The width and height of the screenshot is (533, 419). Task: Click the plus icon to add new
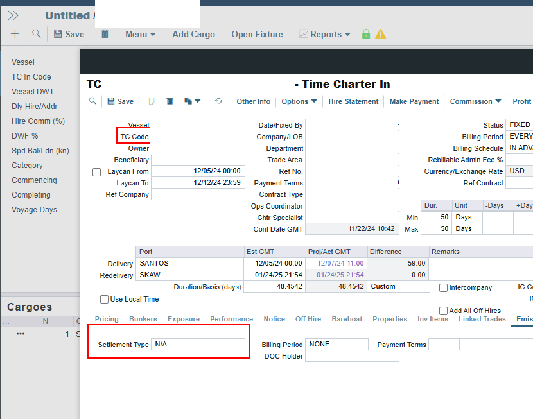(x=15, y=34)
